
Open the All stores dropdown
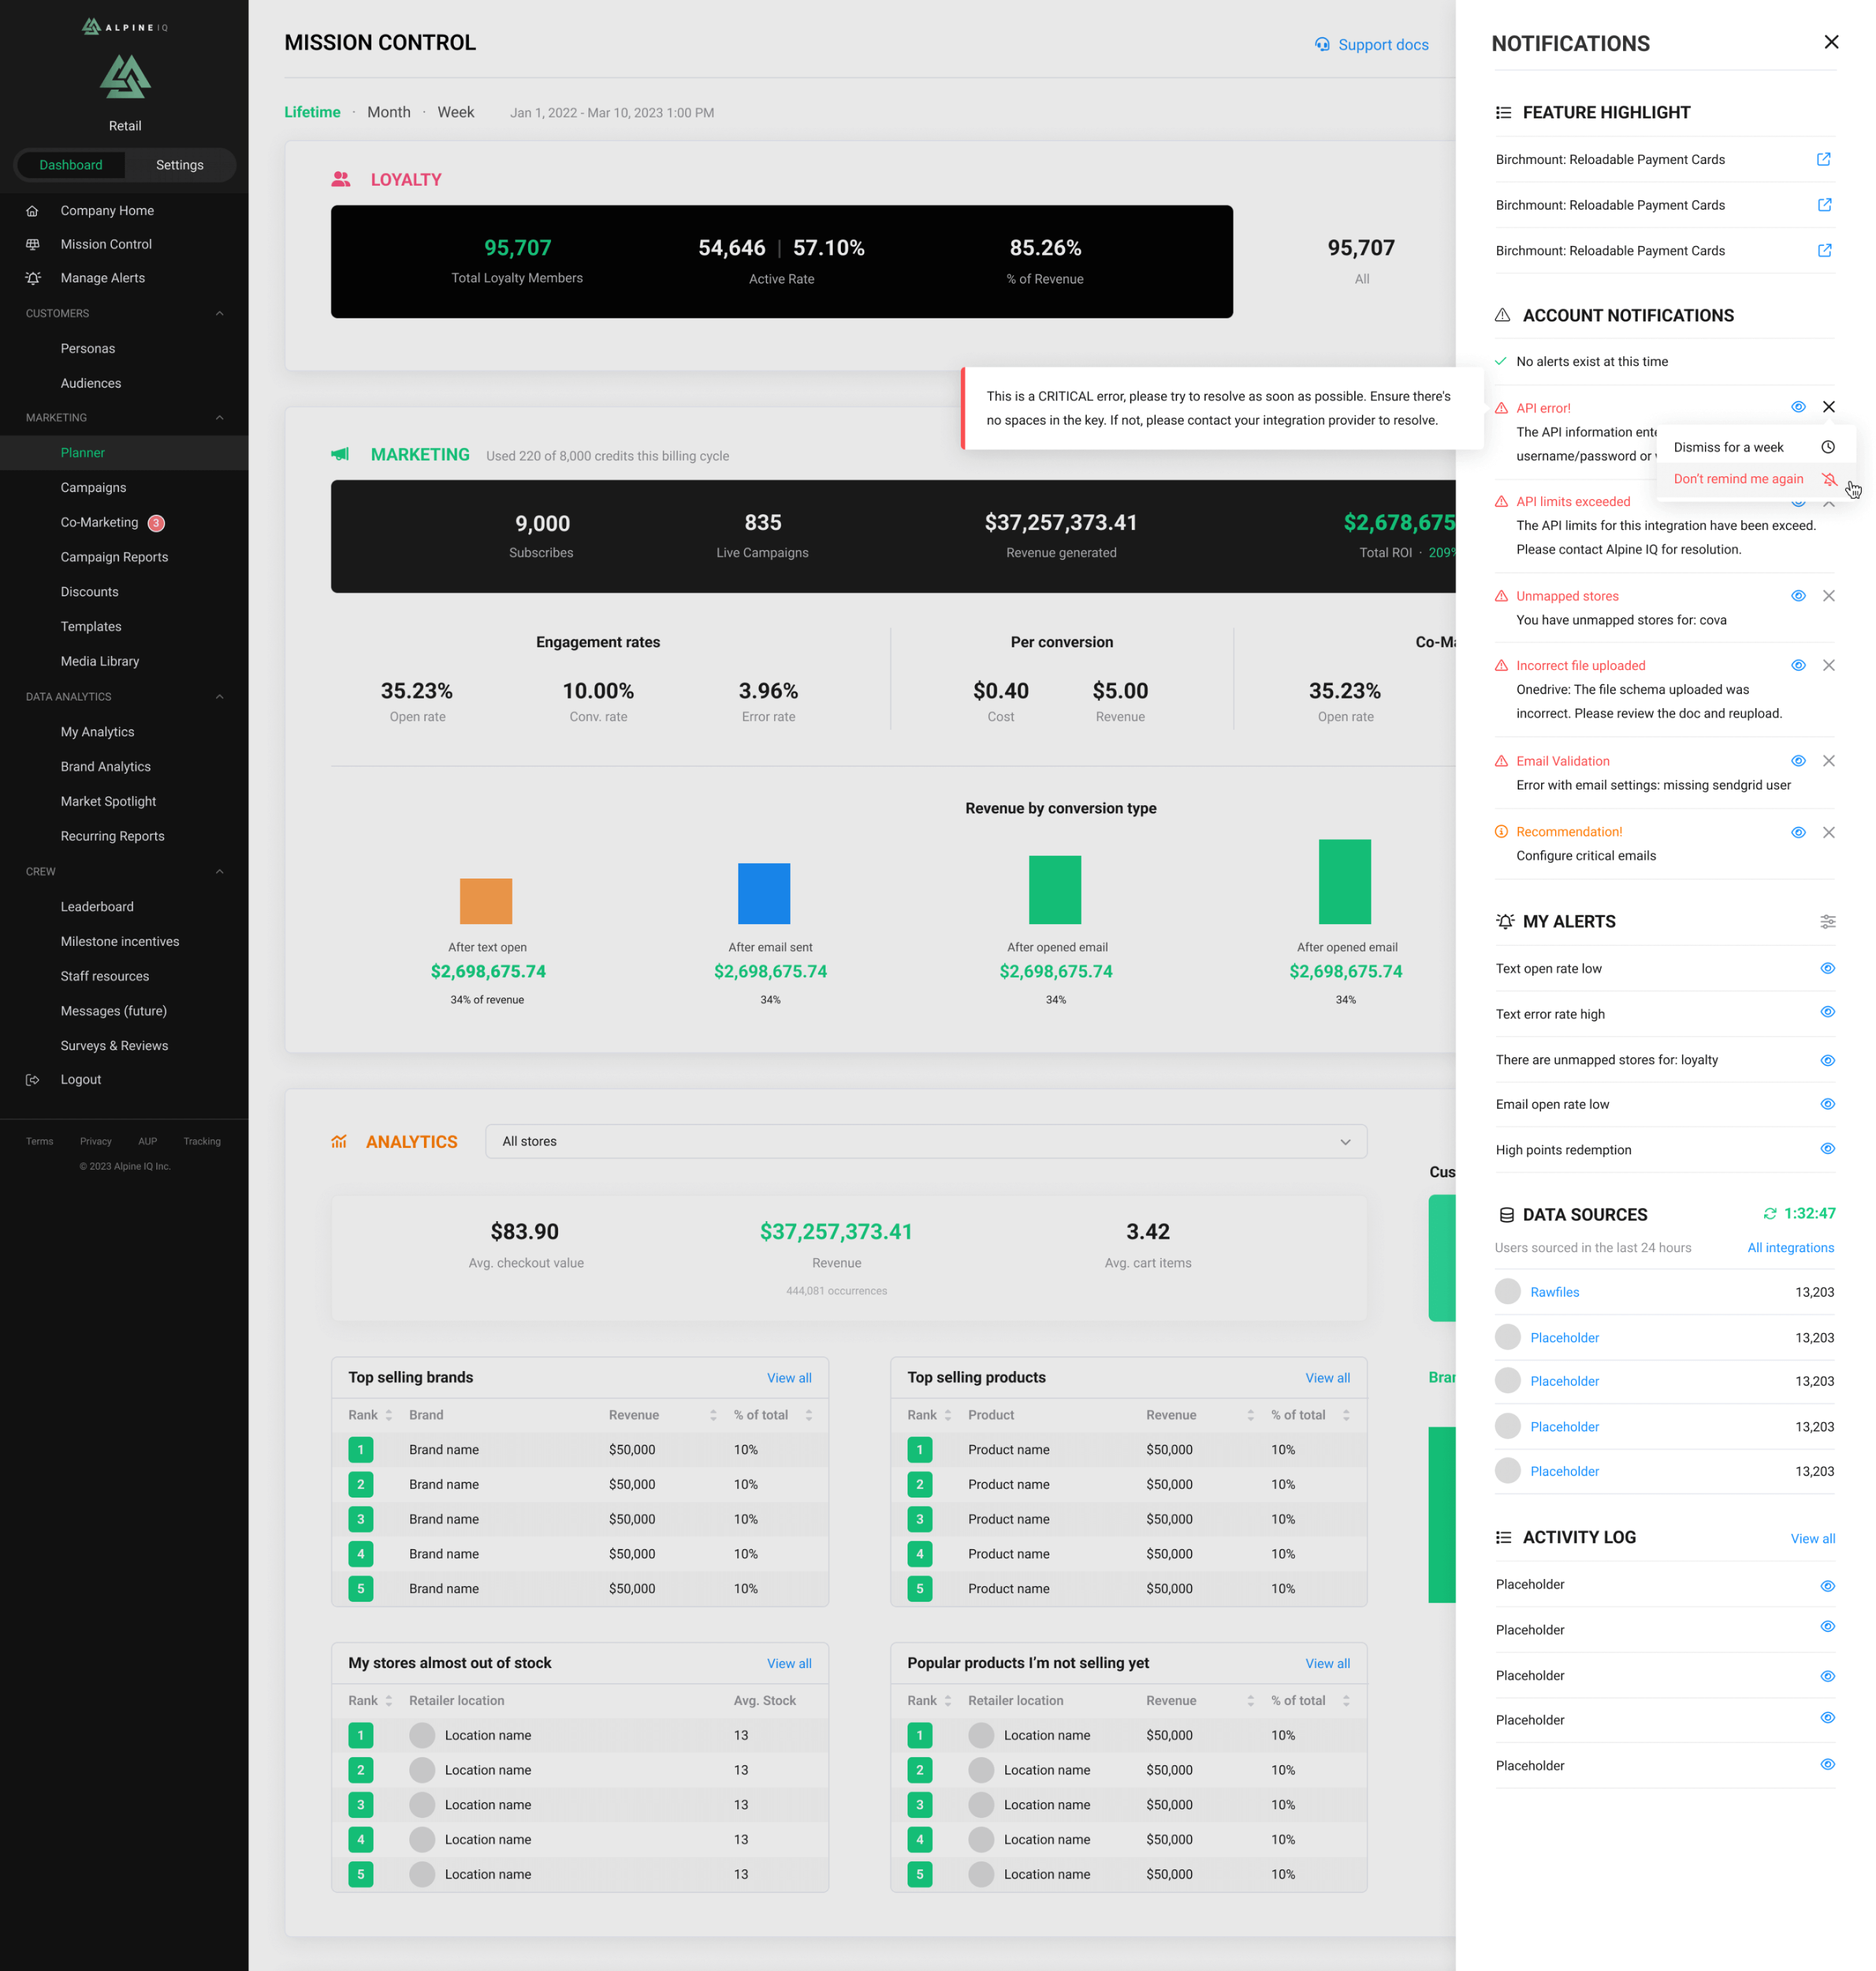(x=925, y=1141)
